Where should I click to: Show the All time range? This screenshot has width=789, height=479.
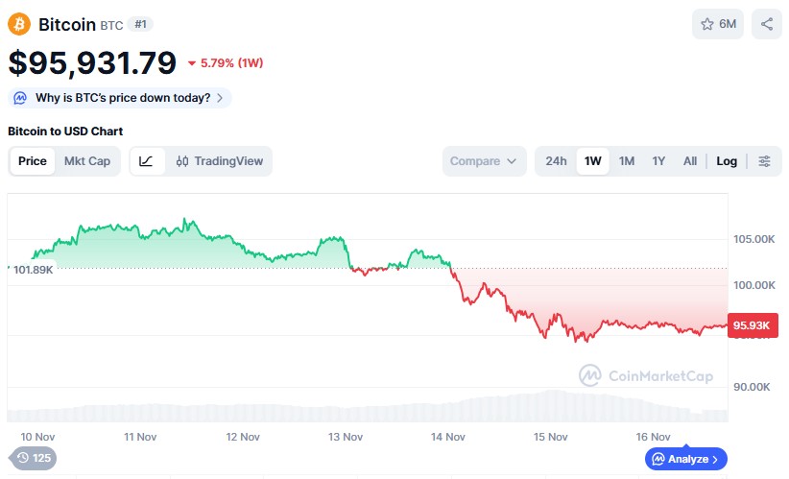click(x=689, y=161)
